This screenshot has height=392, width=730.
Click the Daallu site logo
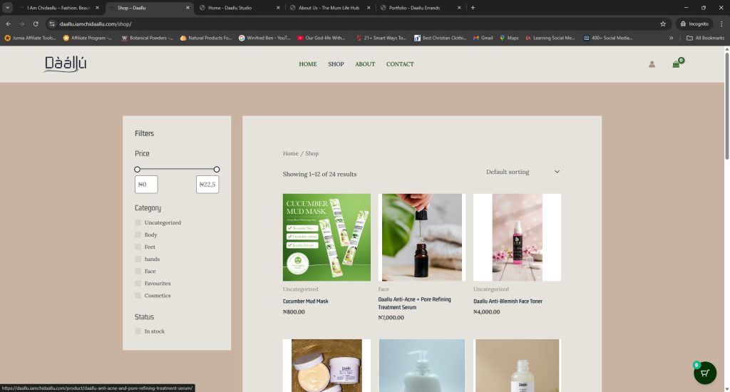[x=65, y=63]
